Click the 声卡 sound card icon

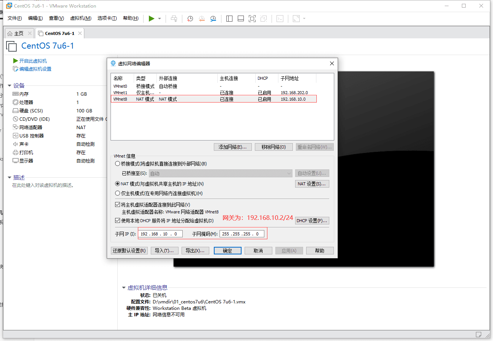point(16,144)
